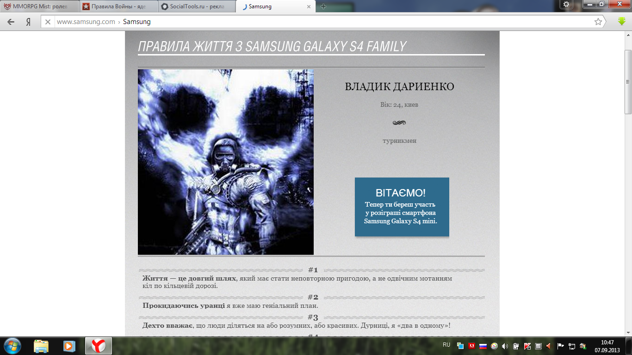This screenshot has height=355, width=632.
Task: Switch to the MMORPG Mist tab
Action: [x=39, y=6]
